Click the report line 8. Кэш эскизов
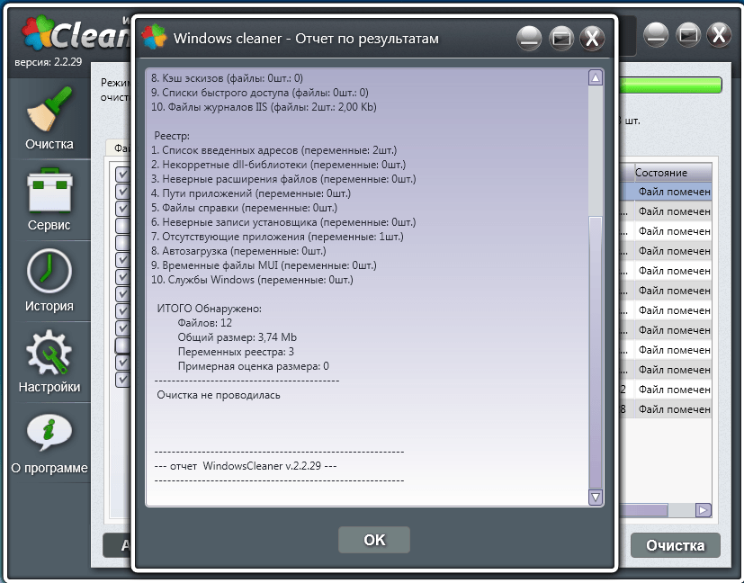 pyautogui.click(x=227, y=78)
